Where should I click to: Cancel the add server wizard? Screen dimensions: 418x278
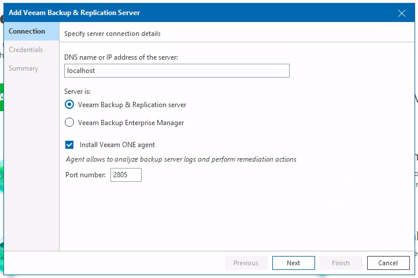click(x=388, y=263)
